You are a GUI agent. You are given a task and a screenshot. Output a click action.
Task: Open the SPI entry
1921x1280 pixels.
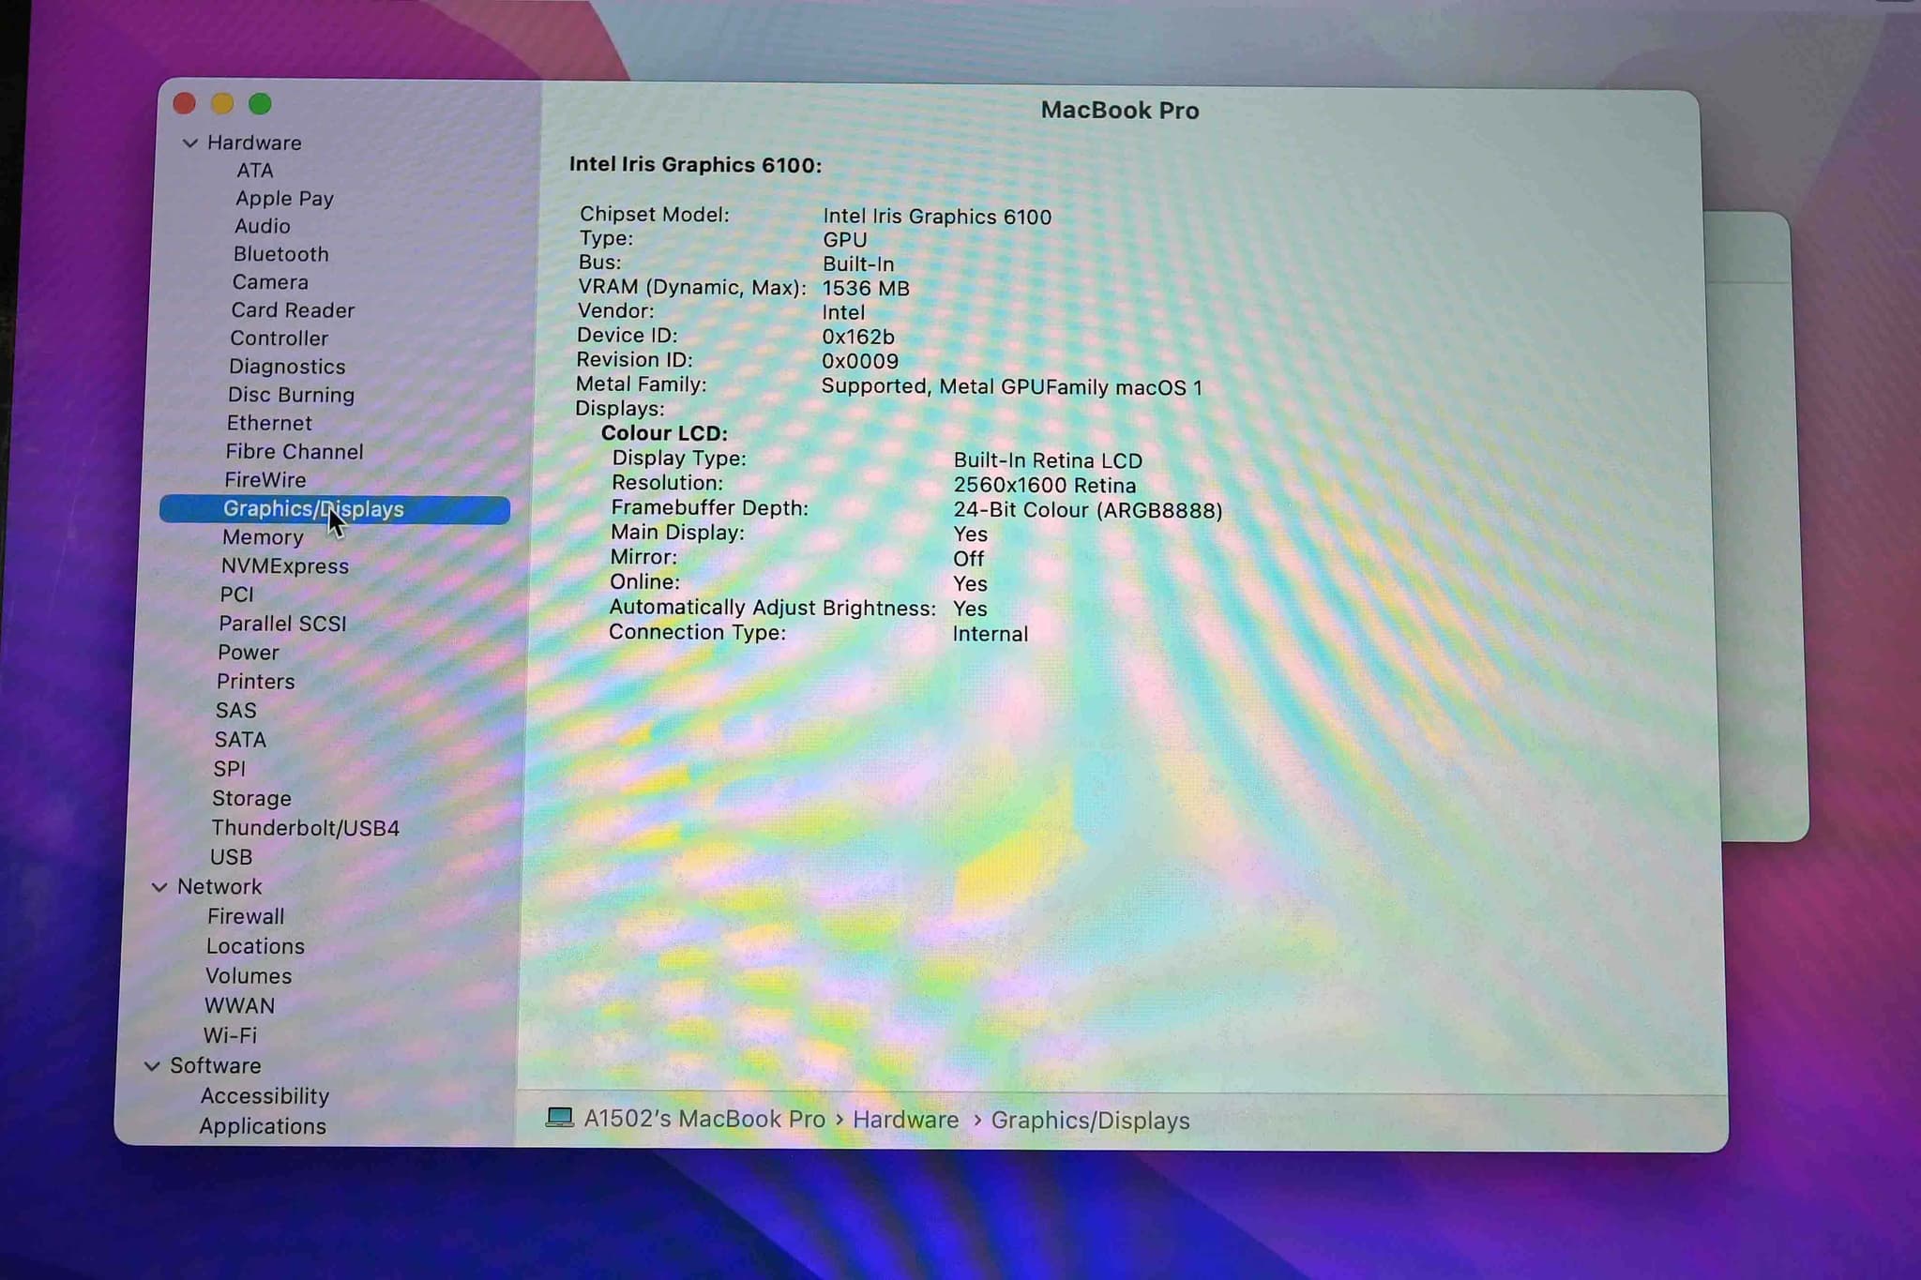229,769
